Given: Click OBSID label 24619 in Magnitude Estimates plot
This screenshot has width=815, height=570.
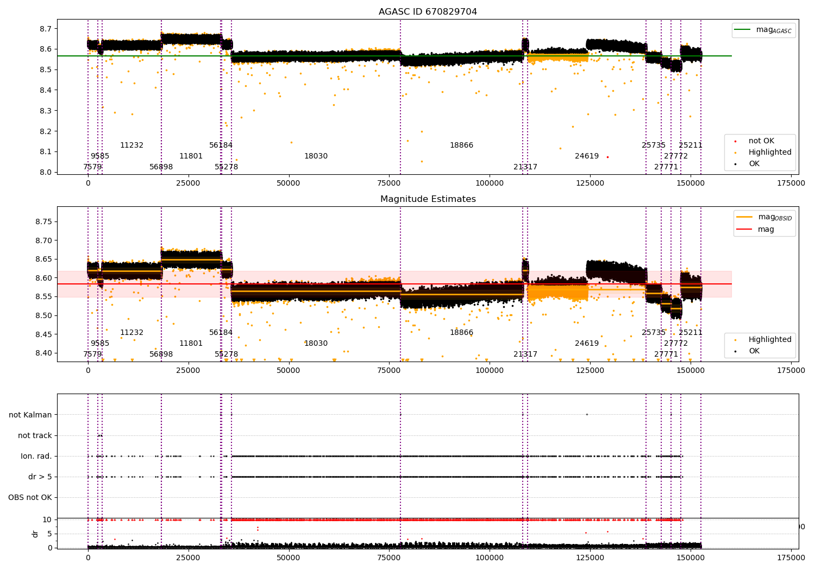Looking at the screenshot, I should [587, 344].
